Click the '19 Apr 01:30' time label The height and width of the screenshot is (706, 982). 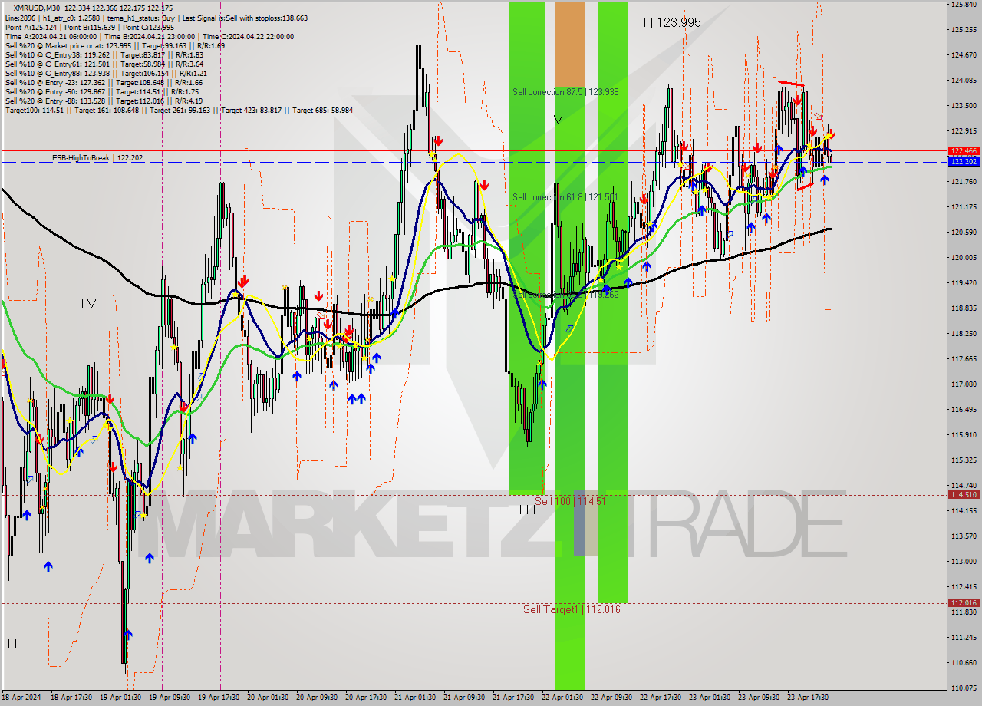[x=121, y=698]
